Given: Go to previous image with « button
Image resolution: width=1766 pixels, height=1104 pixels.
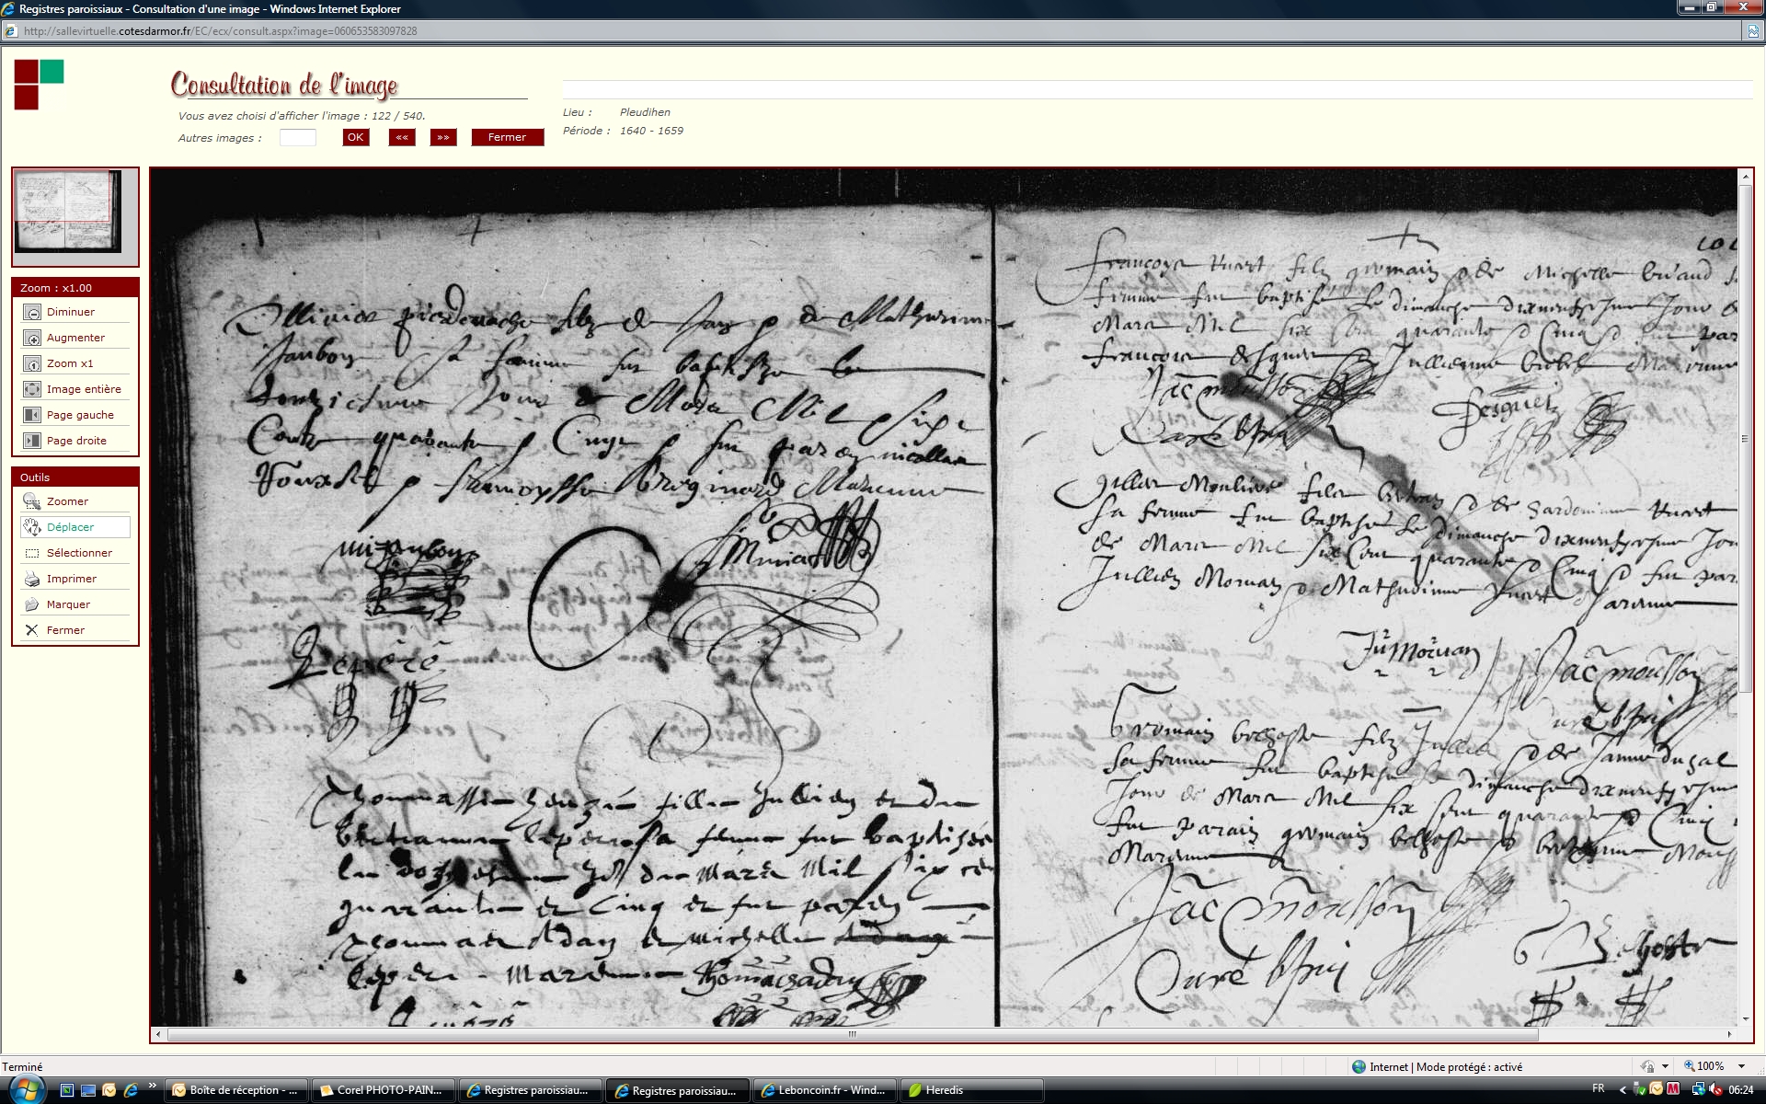Looking at the screenshot, I should (x=402, y=137).
